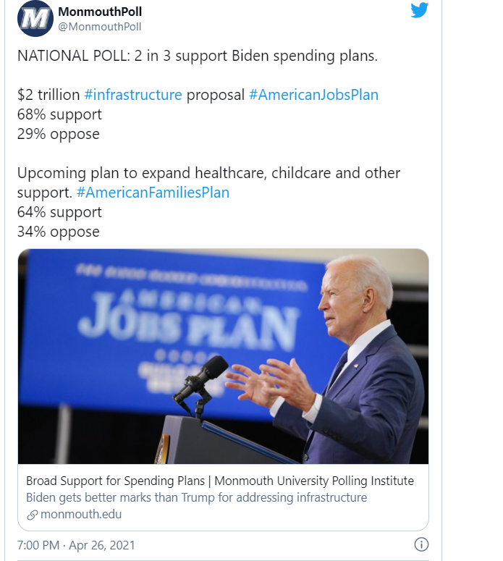The width and height of the screenshot is (503, 561).
Task: Click the NATIONAL POLL headline text
Action: click(198, 56)
